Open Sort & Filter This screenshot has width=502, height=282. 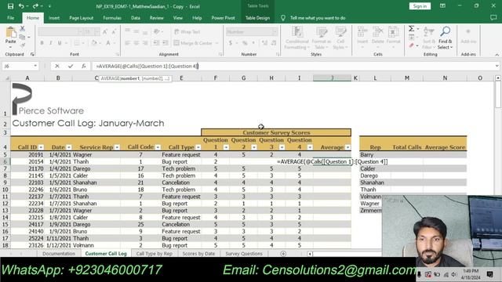coord(429,38)
